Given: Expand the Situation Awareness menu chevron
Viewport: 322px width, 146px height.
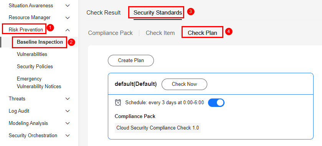Looking at the screenshot, I should 68,6.
